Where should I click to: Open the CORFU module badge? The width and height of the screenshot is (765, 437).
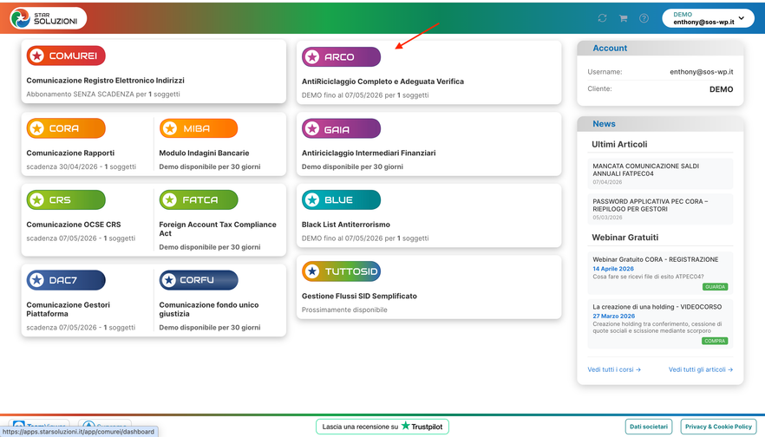pos(199,280)
